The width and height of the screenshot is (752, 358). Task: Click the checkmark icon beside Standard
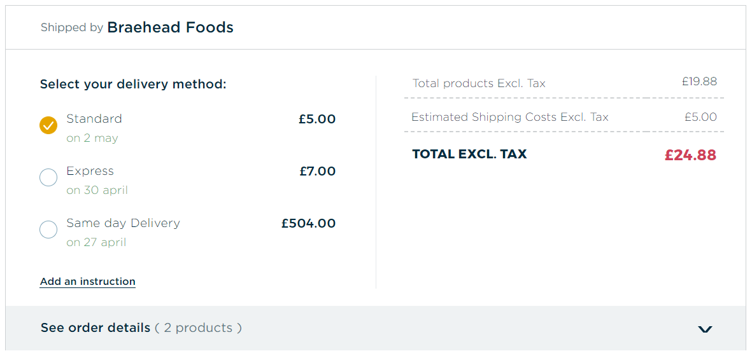[x=48, y=125]
